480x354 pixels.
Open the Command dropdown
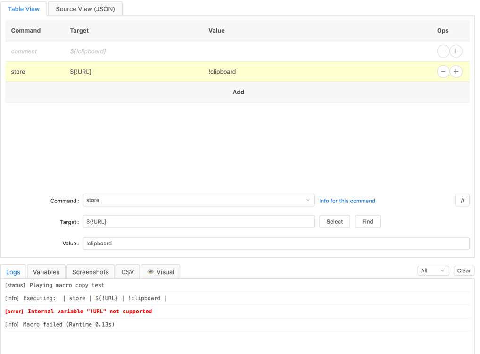click(x=198, y=200)
